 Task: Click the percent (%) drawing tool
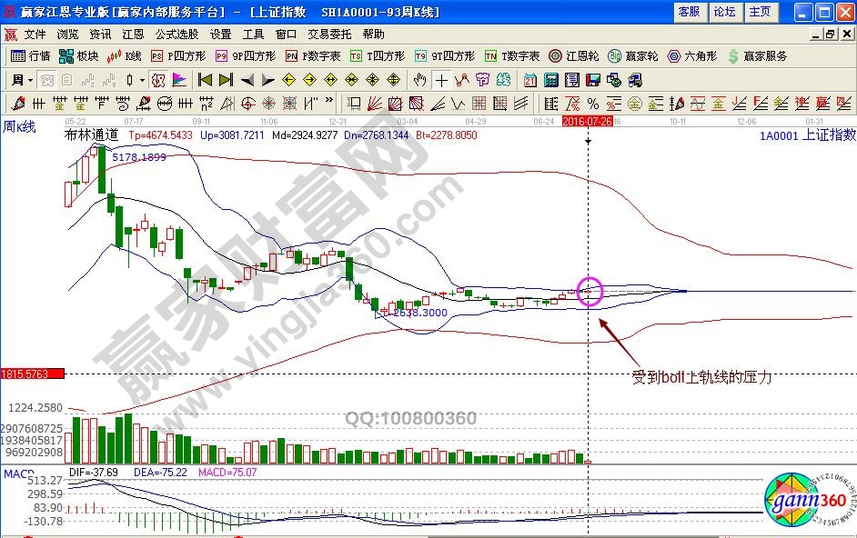click(593, 104)
